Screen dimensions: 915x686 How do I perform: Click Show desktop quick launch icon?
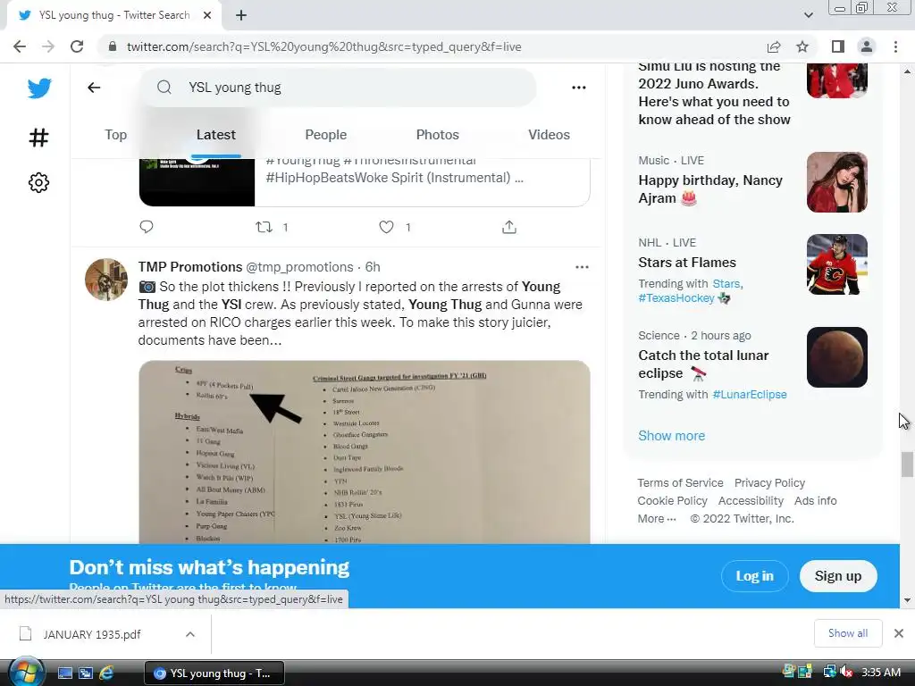[64, 673]
